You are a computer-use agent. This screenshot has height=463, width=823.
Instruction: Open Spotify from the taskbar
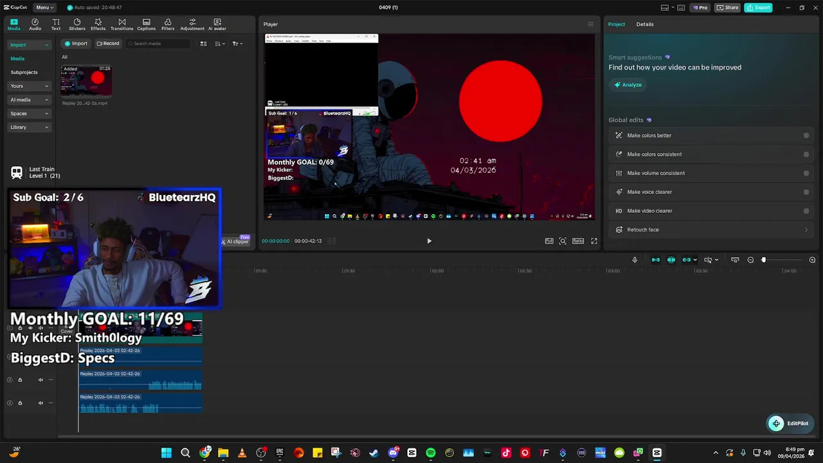431,453
